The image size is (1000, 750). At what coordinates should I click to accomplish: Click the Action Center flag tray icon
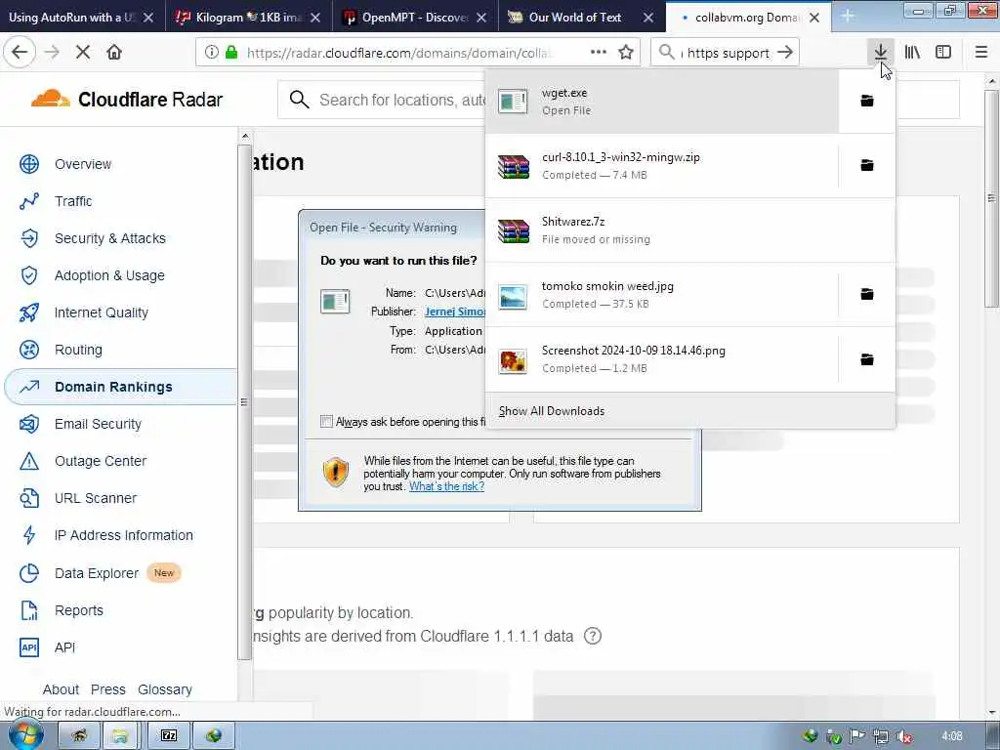pos(857,736)
